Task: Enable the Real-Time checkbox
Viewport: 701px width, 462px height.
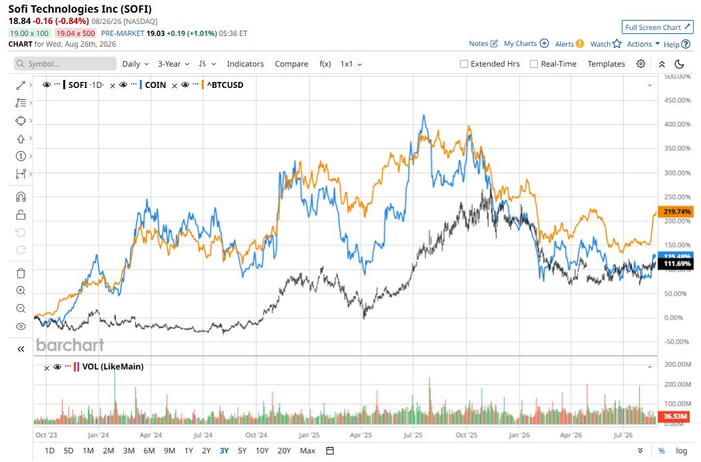Action: (x=534, y=64)
